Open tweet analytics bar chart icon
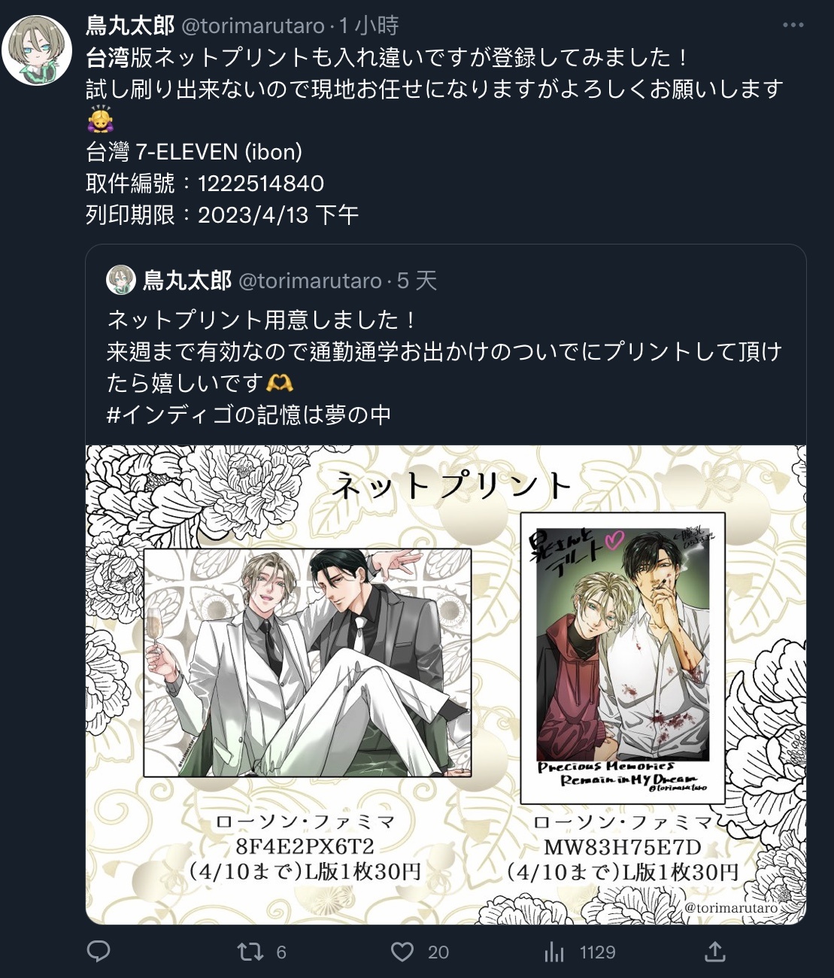This screenshot has height=978, width=834. click(x=554, y=952)
